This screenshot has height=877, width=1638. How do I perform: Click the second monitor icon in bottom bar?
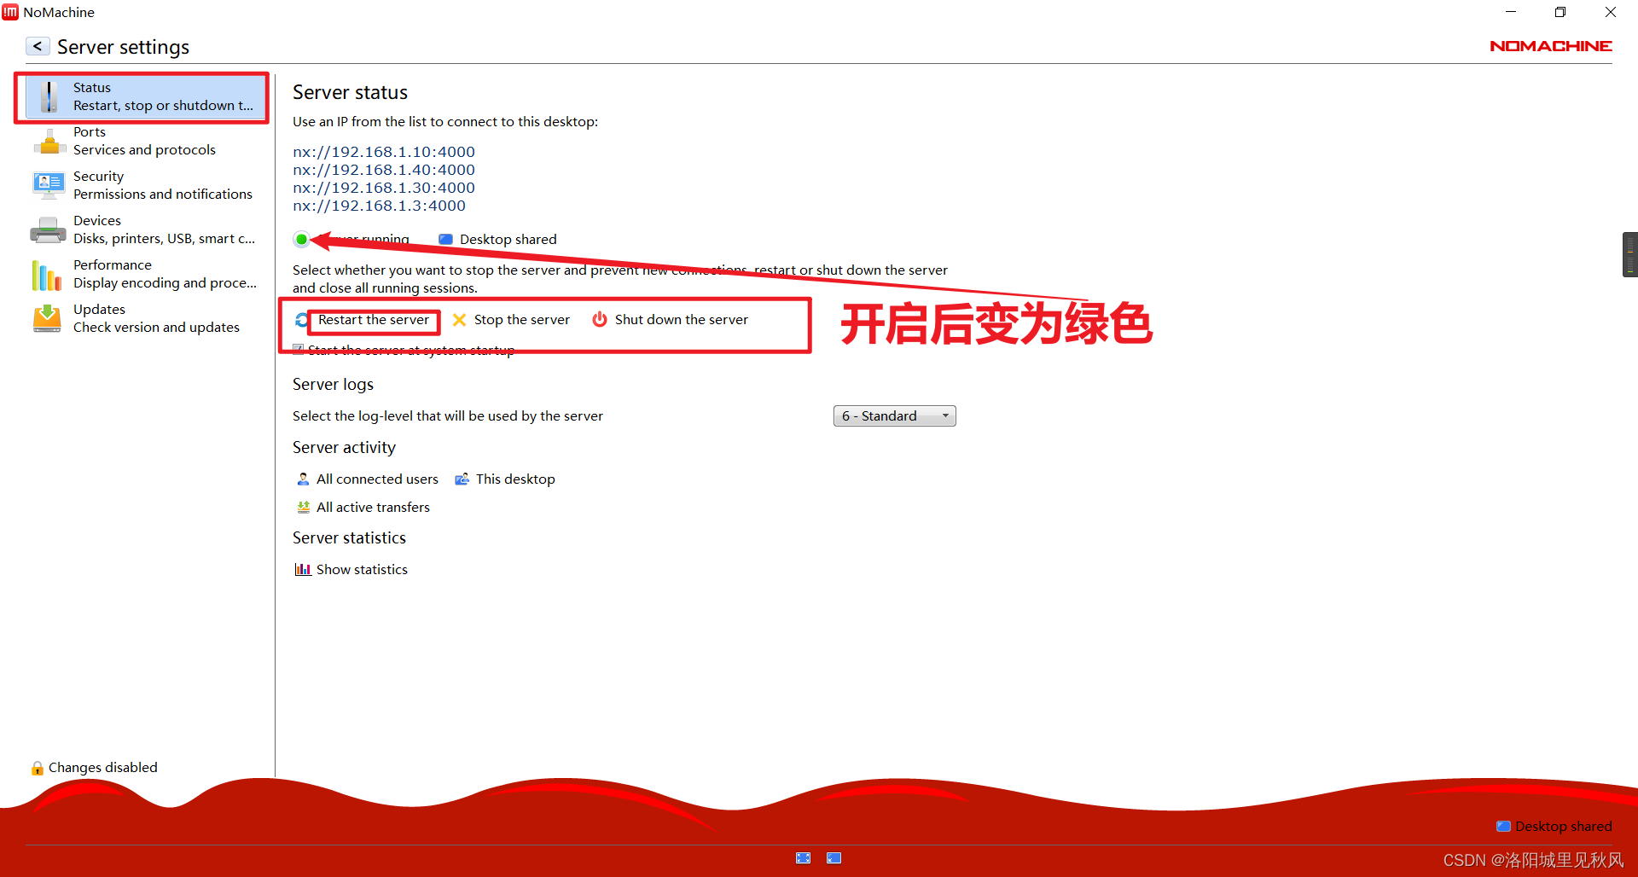(x=834, y=858)
